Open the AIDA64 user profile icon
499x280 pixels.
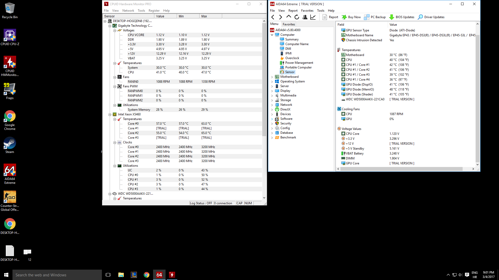305,17
